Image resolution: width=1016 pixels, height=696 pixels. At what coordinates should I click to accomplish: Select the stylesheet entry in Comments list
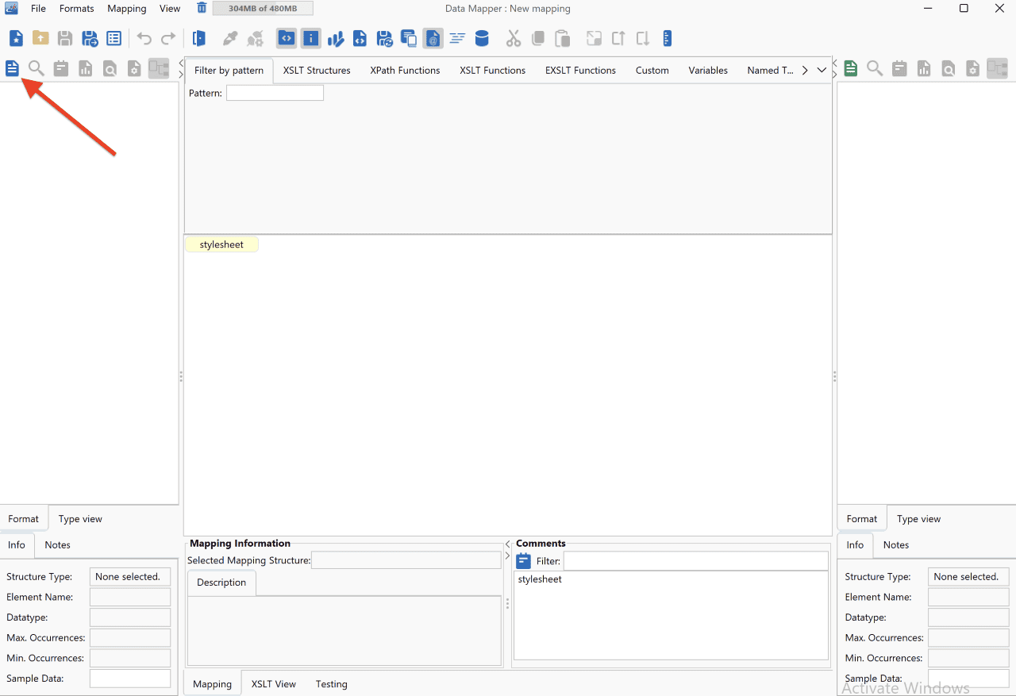pyautogui.click(x=540, y=579)
